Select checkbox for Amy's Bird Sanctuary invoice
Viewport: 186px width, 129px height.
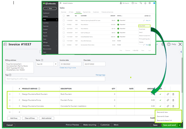click(64, 41)
